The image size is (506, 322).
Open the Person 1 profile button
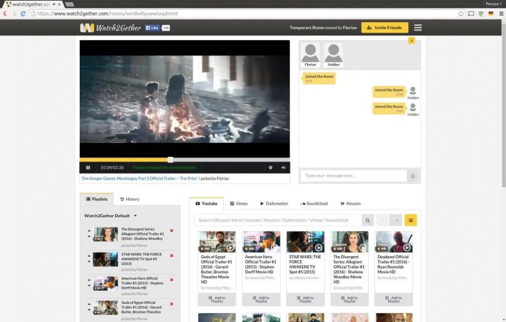[x=494, y=4]
